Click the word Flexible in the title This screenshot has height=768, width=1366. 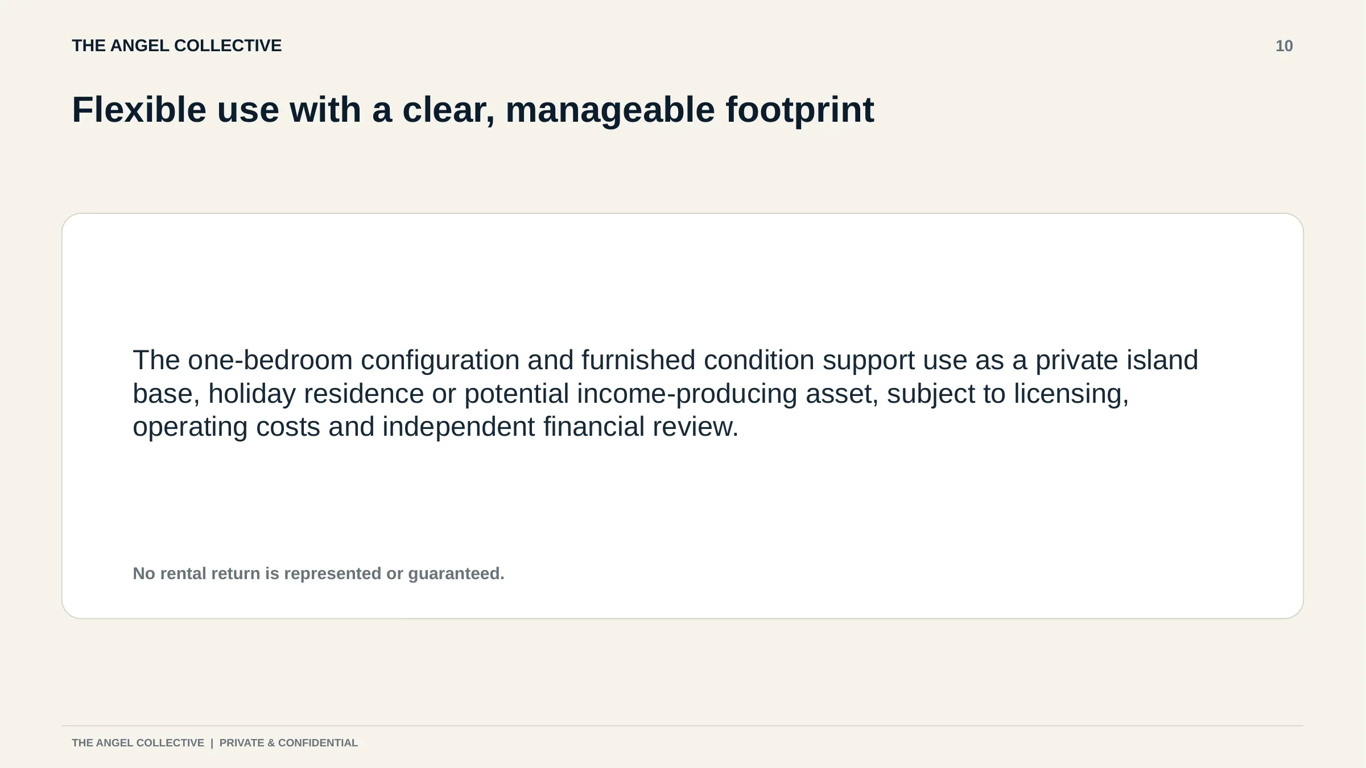139,109
